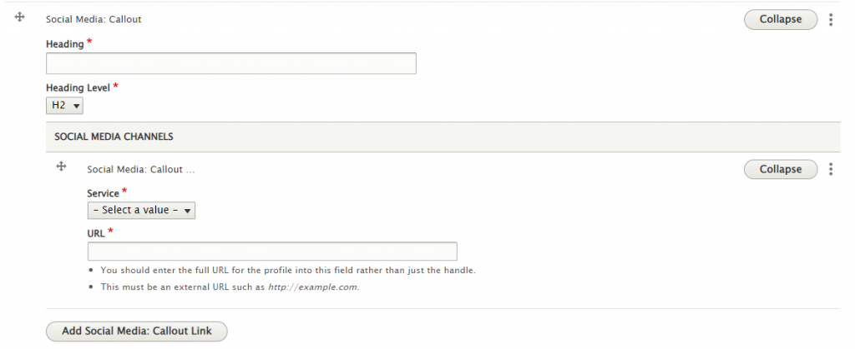The height and width of the screenshot is (349, 855).
Task: Click the Social Media Channels section header
Action: (443, 137)
